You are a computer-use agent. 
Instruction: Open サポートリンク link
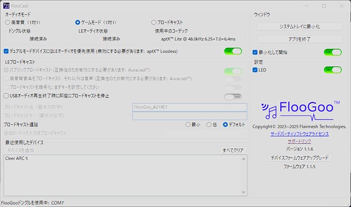pyautogui.click(x=299, y=141)
